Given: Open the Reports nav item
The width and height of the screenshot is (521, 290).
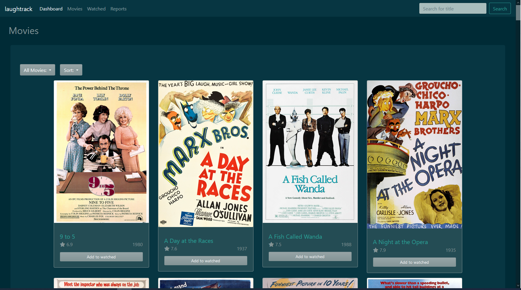Looking at the screenshot, I should [x=118, y=9].
